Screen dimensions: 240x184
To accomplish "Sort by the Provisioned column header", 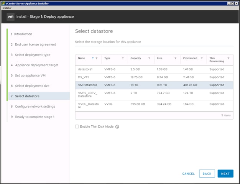I will click(x=190, y=58).
